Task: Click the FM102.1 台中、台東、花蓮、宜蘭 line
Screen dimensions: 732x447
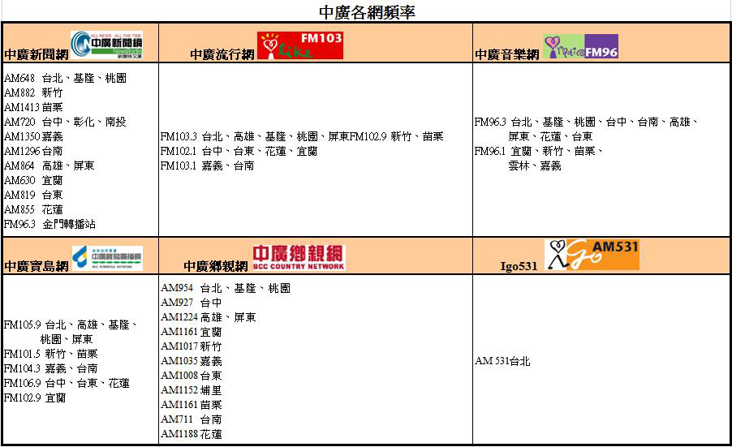Action: click(239, 151)
